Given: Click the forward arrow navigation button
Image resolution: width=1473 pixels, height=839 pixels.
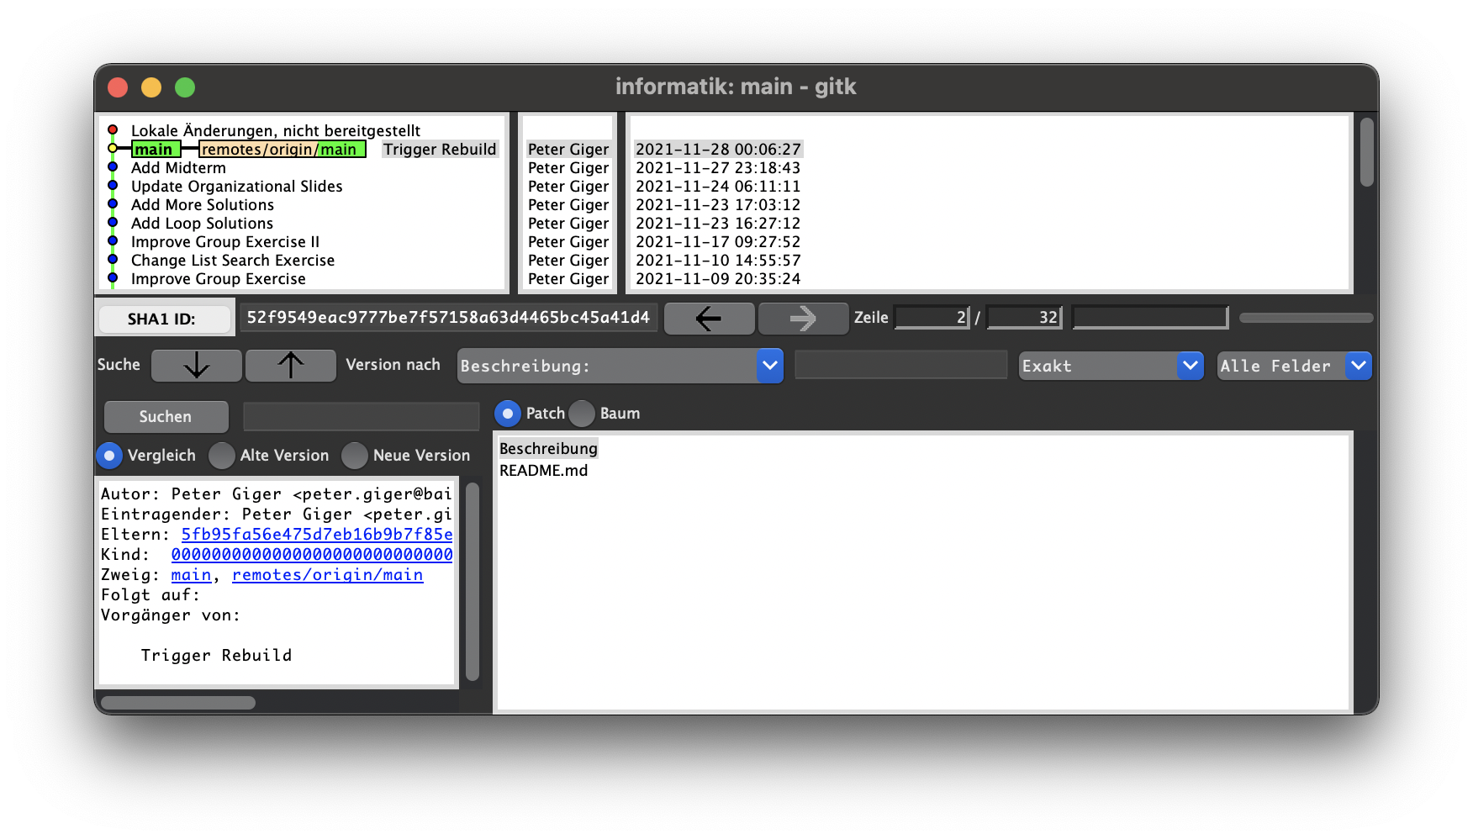Looking at the screenshot, I should point(803,319).
